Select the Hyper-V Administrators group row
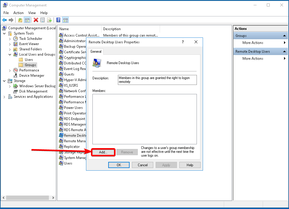This screenshot has width=289, height=209. coord(73,80)
